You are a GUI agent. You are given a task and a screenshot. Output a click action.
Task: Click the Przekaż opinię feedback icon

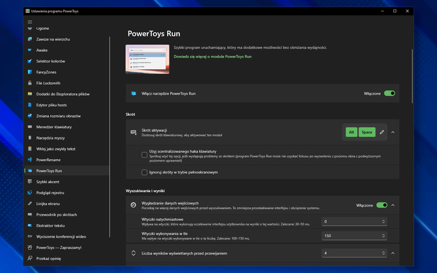(x=30, y=258)
